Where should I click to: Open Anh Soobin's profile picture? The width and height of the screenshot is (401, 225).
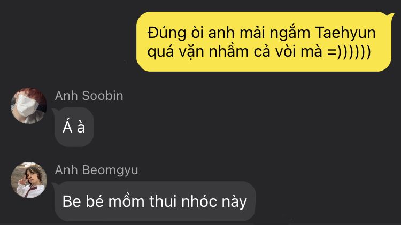point(29,106)
